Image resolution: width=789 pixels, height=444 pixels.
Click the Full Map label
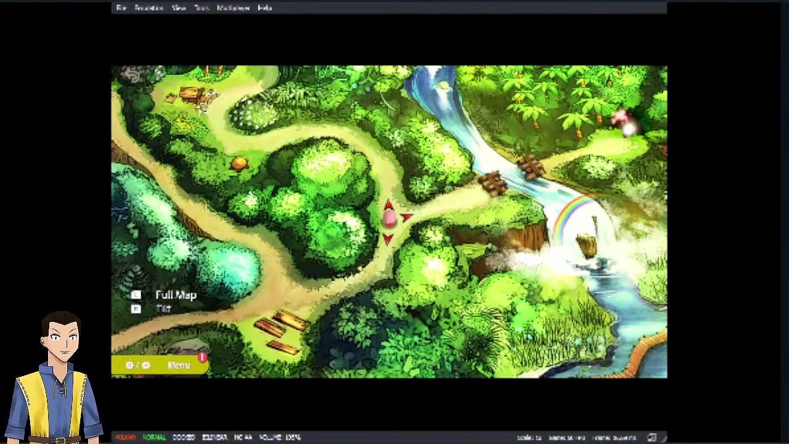[176, 295]
